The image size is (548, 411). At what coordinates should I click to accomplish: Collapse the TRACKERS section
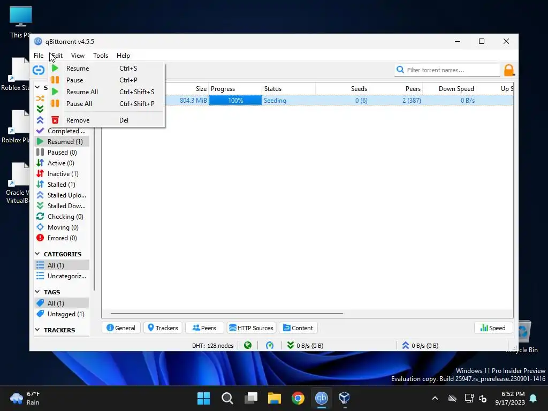click(x=37, y=330)
